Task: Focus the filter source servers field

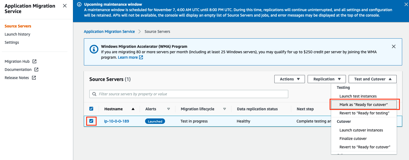Action: point(189,94)
